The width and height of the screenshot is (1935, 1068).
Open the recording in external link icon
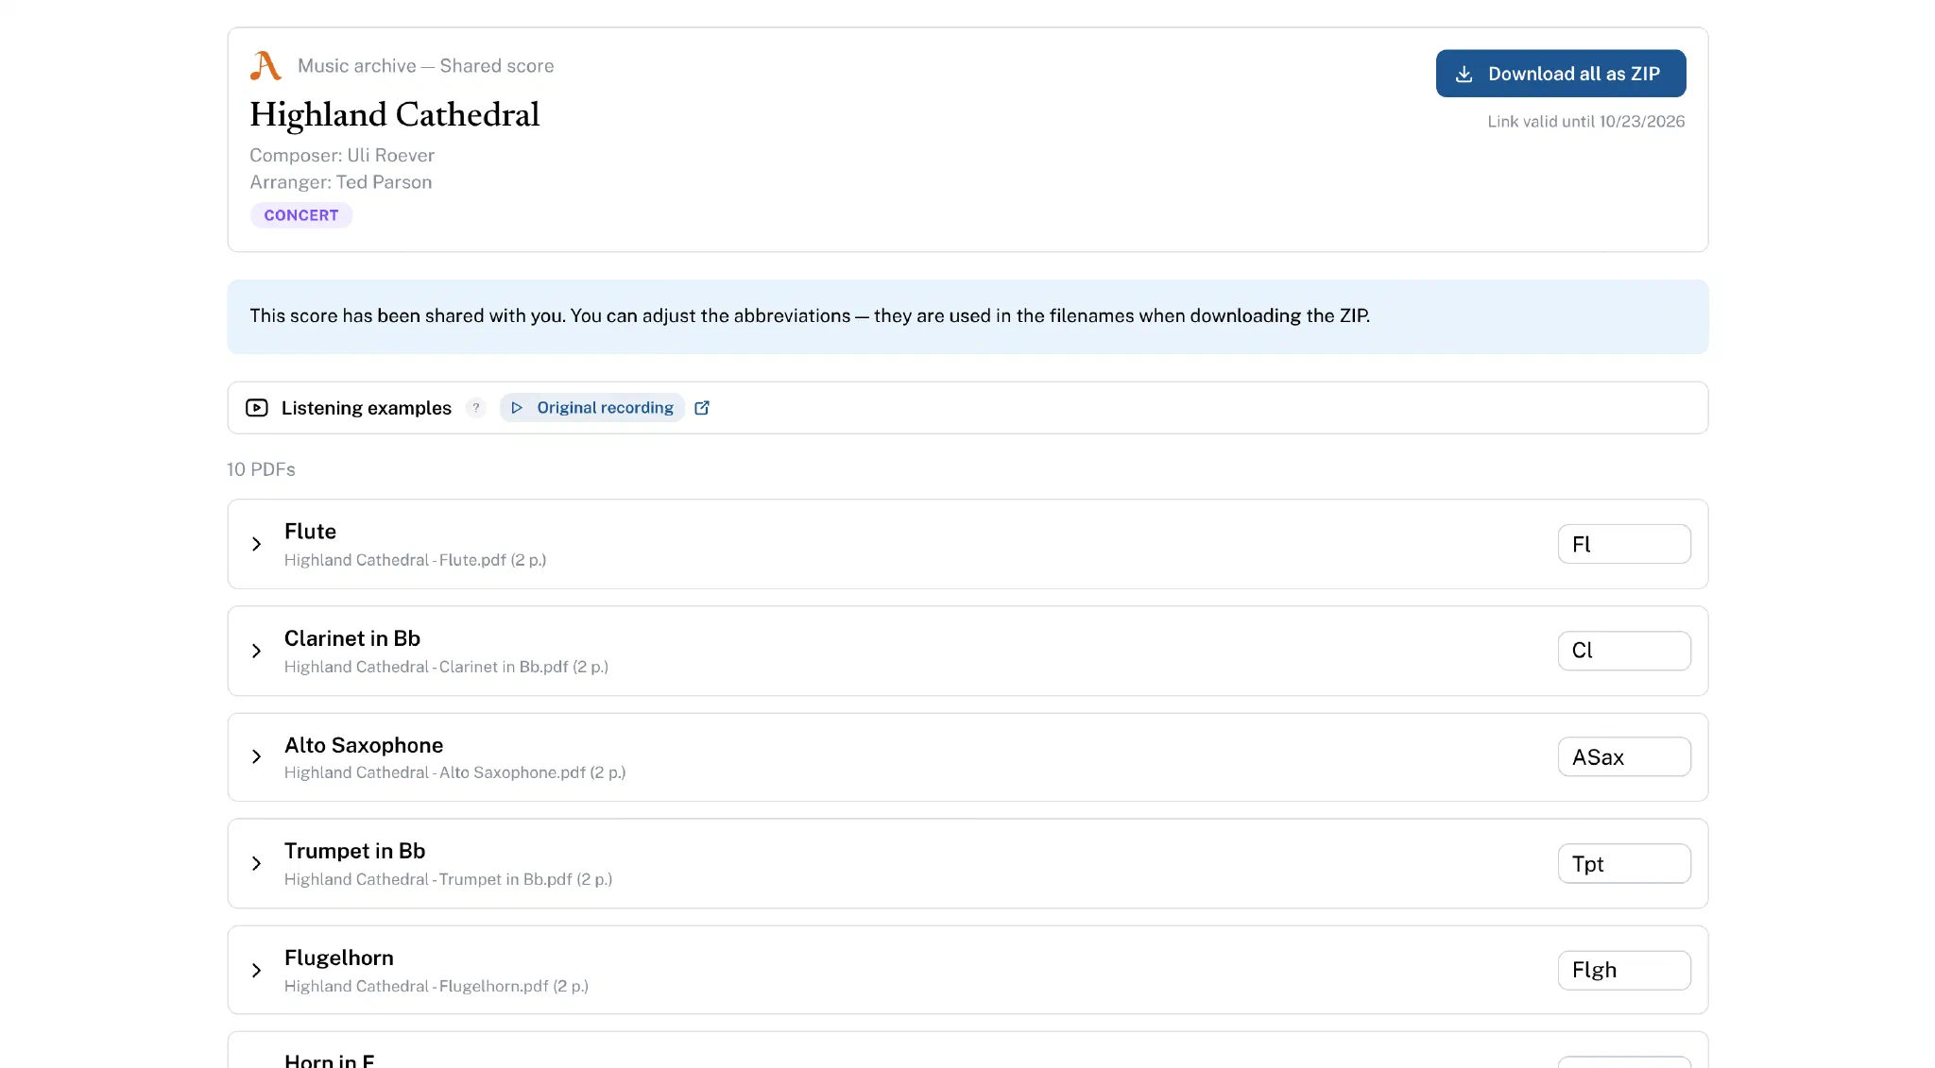702,408
